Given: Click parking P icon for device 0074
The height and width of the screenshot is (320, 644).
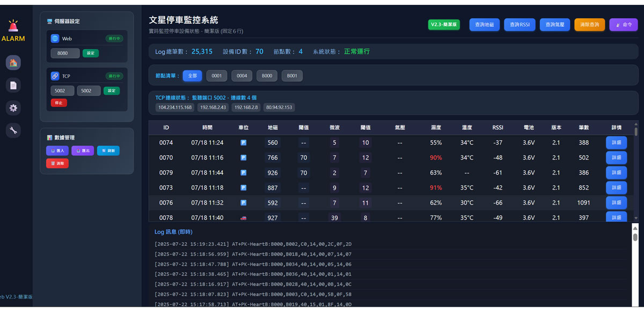Looking at the screenshot, I should tap(243, 143).
